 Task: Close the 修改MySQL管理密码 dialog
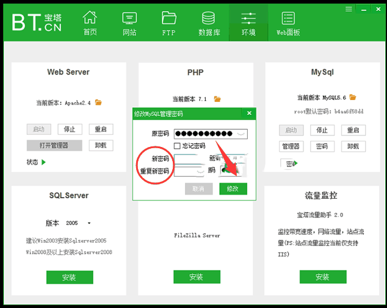click(x=249, y=113)
